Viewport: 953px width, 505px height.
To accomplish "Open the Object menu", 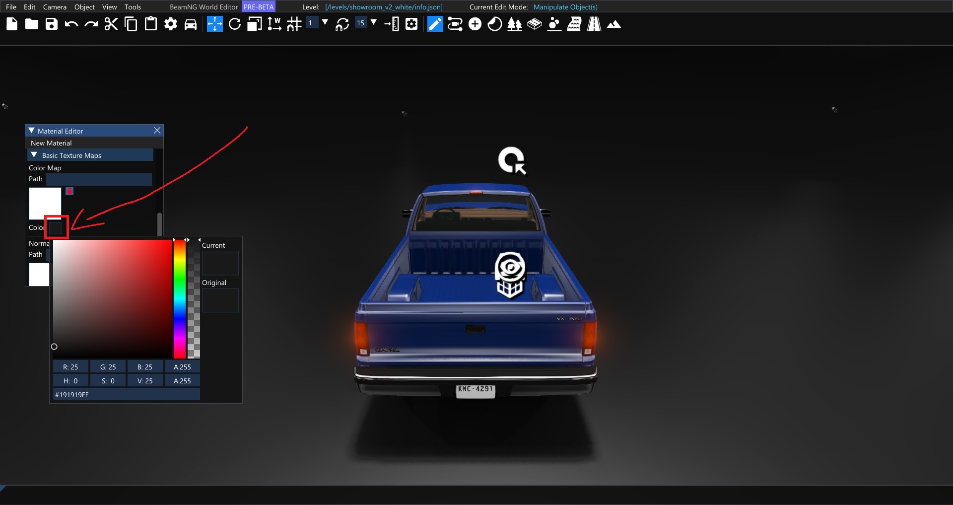I will 84,7.
